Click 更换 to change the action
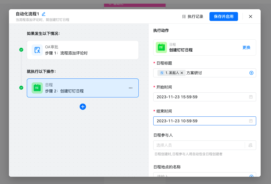Image resolution: width=271 pixels, height=184 pixels. point(246,47)
